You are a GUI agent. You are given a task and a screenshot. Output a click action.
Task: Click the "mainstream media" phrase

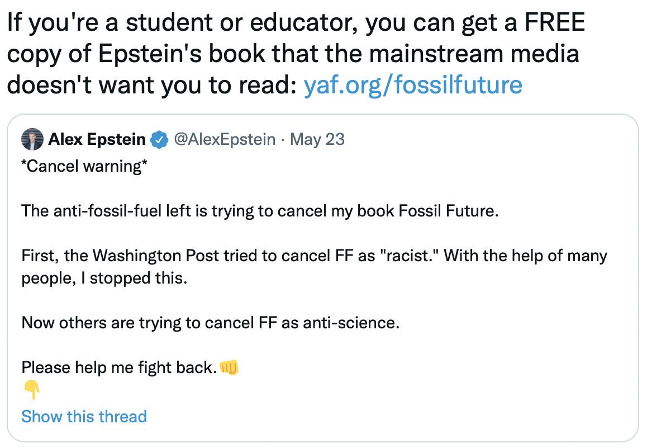click(475, 54)
